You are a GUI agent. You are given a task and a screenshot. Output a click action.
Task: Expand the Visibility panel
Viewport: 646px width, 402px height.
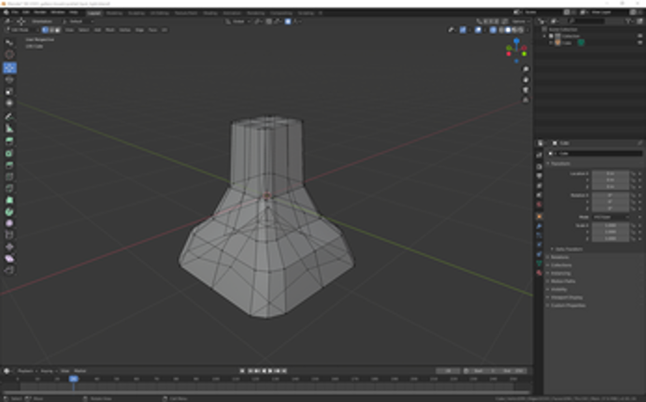point(557,290)
